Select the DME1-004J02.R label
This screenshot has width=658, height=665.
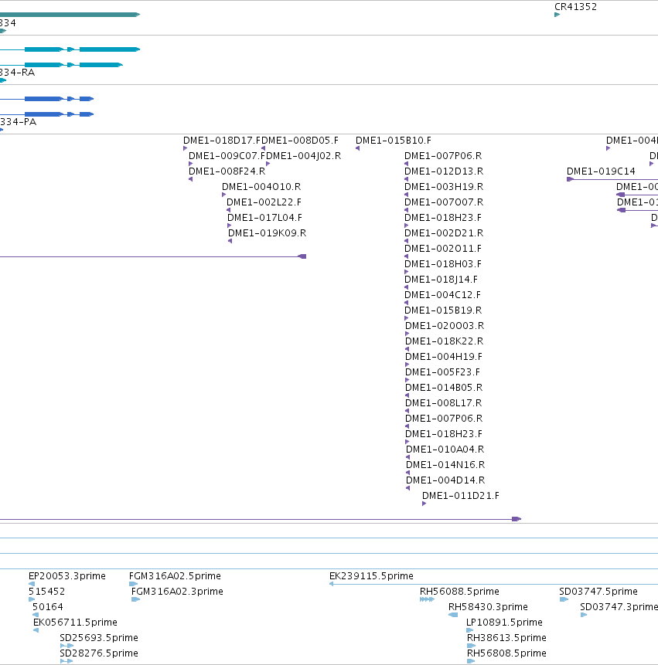pyautogui.click(x=304, y=156)
